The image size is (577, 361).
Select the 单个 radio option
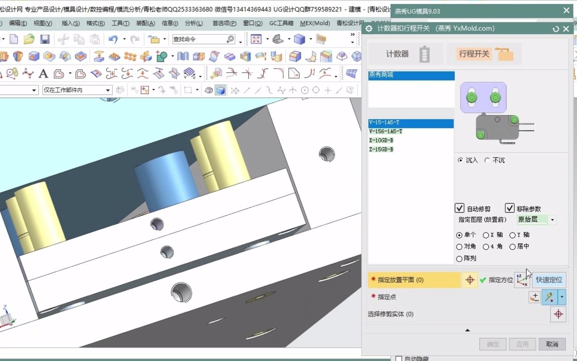click(x=459, y=235)
